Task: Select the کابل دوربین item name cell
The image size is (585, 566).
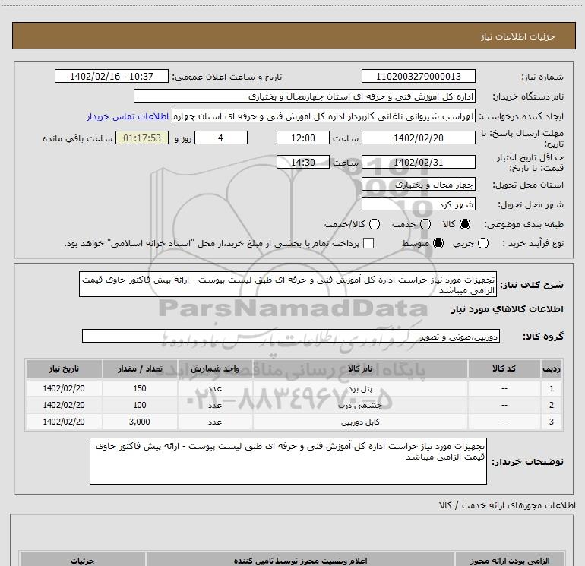Action: pyautogui.click(x=360, y=422)
